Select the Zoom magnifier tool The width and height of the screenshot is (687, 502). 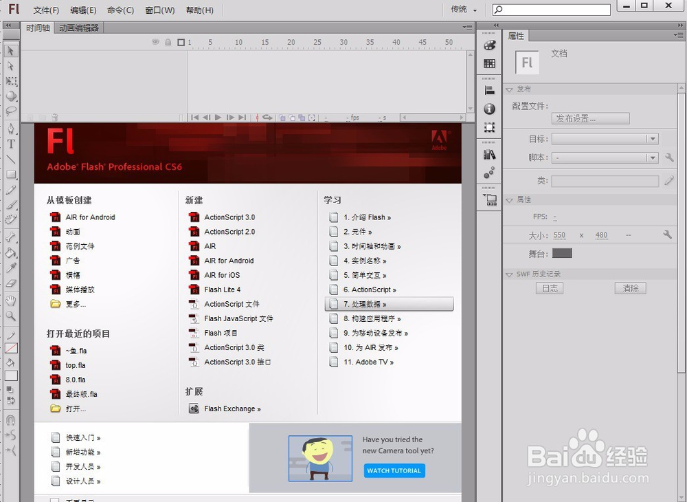[11, 316]
